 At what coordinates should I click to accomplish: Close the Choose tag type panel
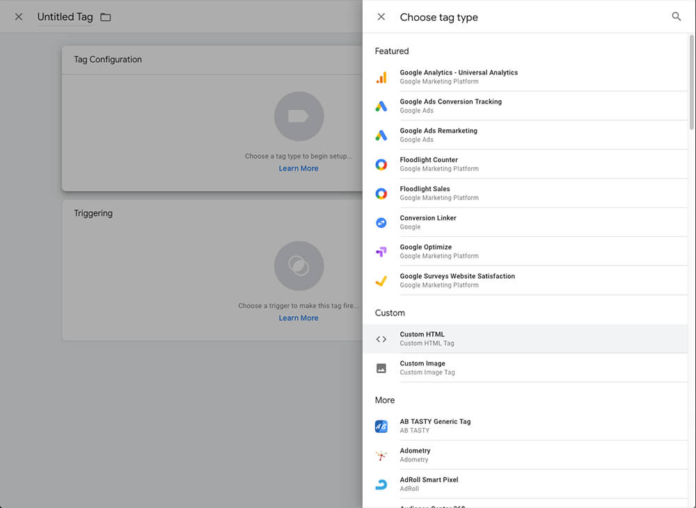click(x=381, y=17)
